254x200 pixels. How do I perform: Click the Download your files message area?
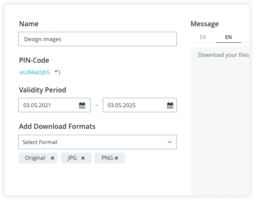pyautogui.click(x=220, y=121)
